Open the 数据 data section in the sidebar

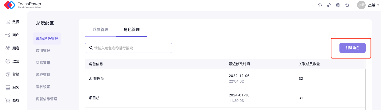coord(13,22)
